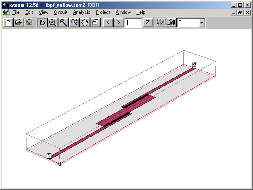Click the previous arrow button
Viewport: 253px width, 190px height.
[108, 23]
